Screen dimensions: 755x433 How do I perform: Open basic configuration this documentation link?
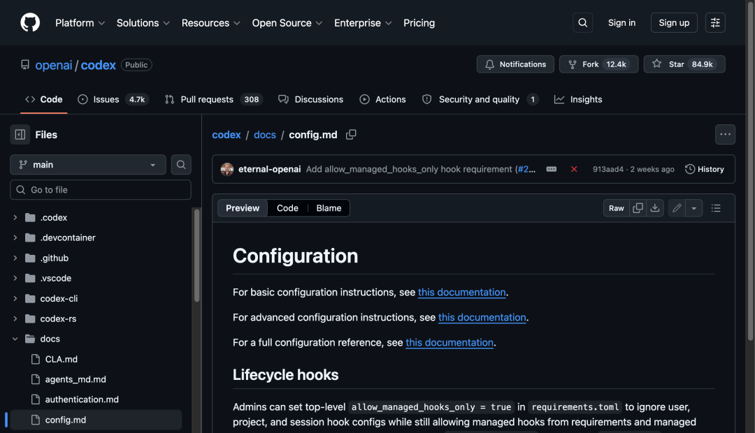coord(462,292)
